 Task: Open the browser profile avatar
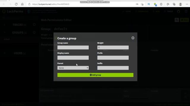pos(180,4)
